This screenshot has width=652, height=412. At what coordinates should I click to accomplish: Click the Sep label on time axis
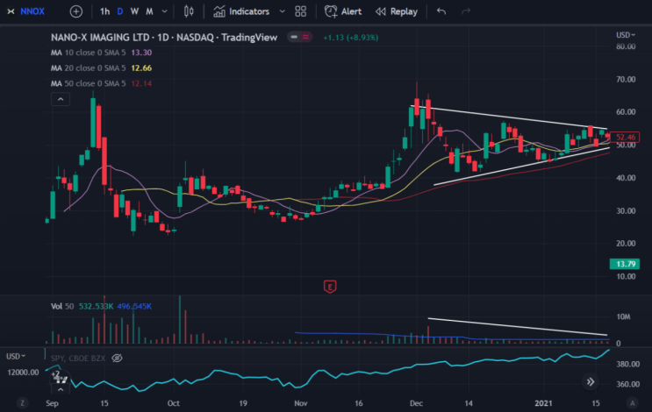coord(52,403)
